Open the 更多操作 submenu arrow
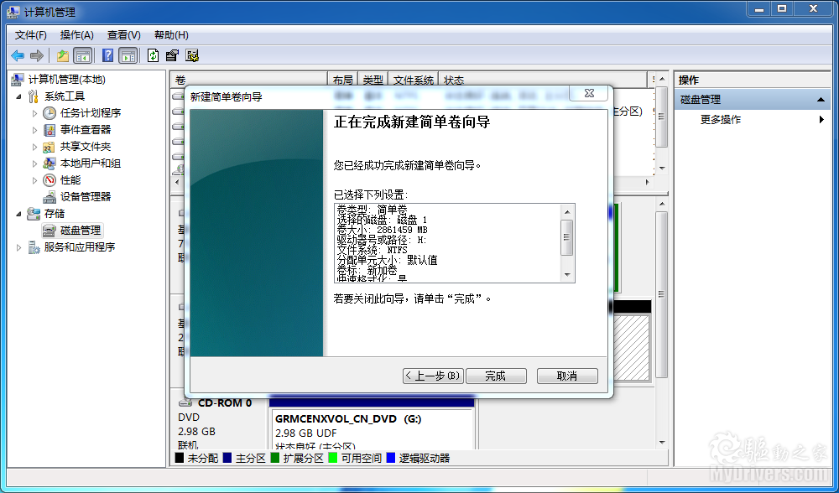The width and height of the screenshot is (839, 493). (x=821, y=120)
